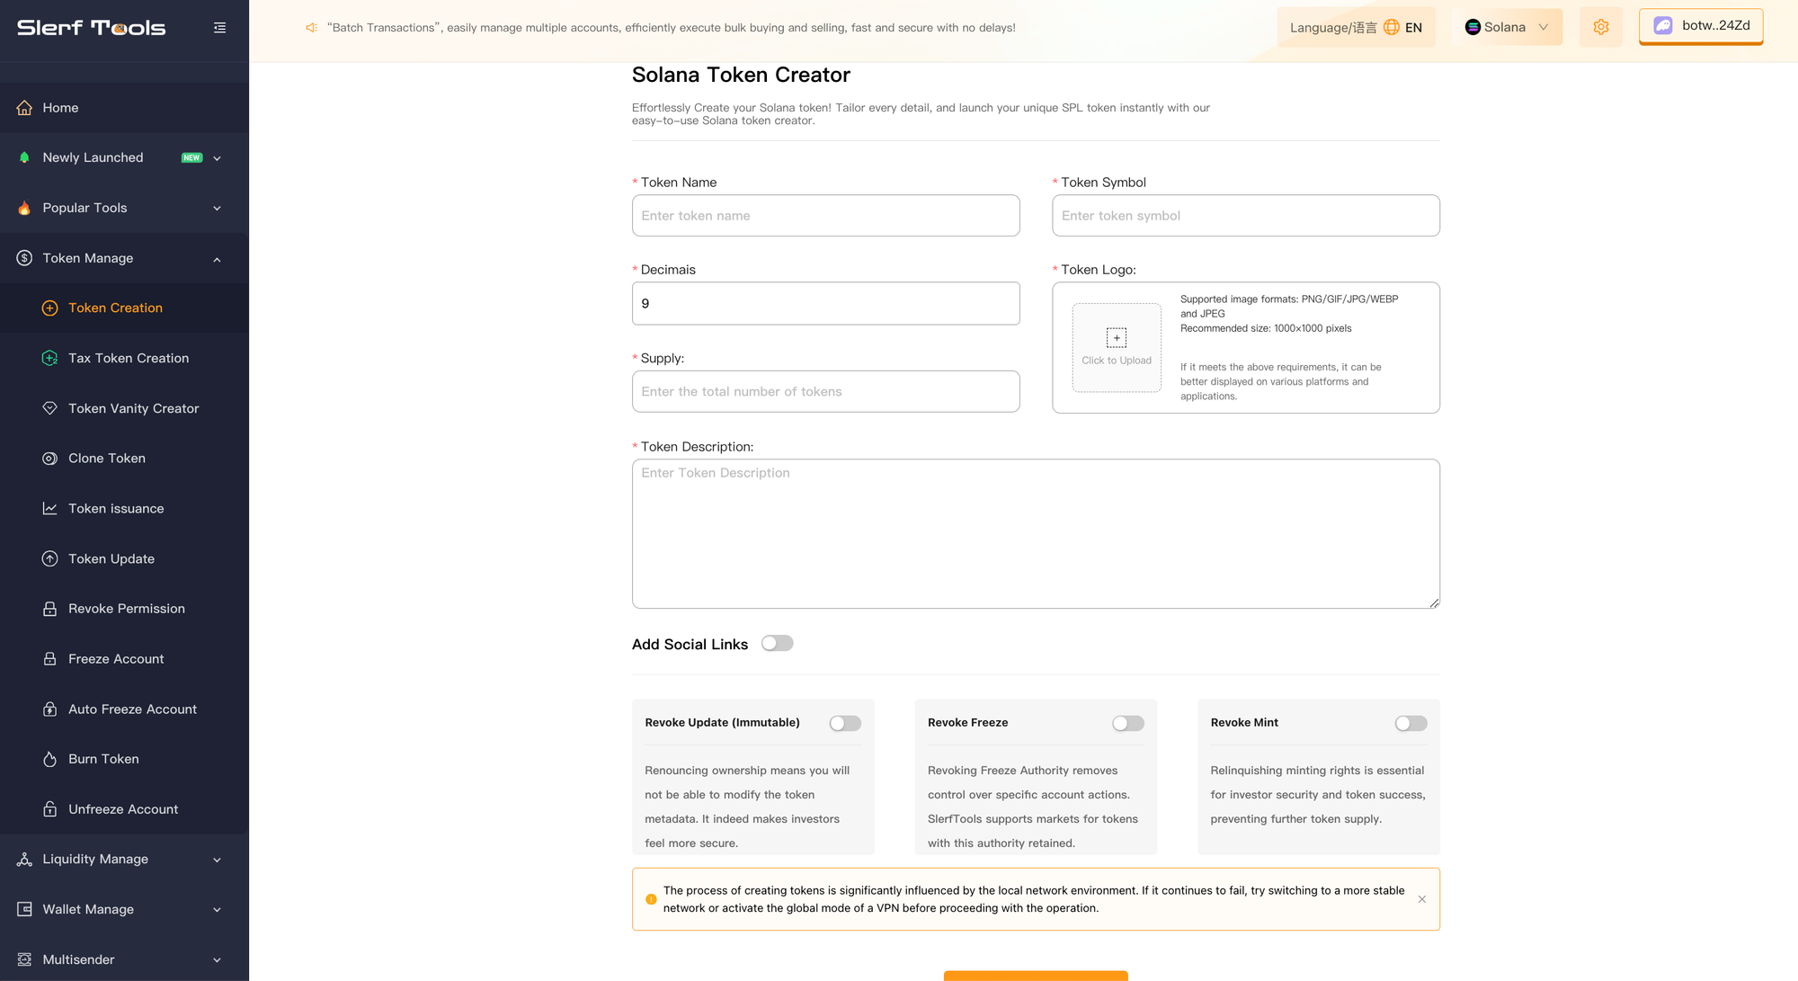Click the Clone Token icon

(x=50, y=459)
